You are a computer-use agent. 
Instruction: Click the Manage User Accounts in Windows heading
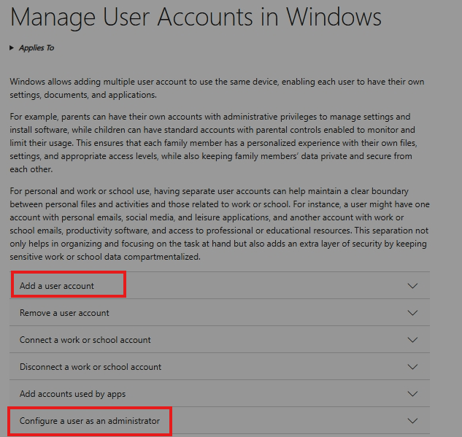[x=196, y=18]
